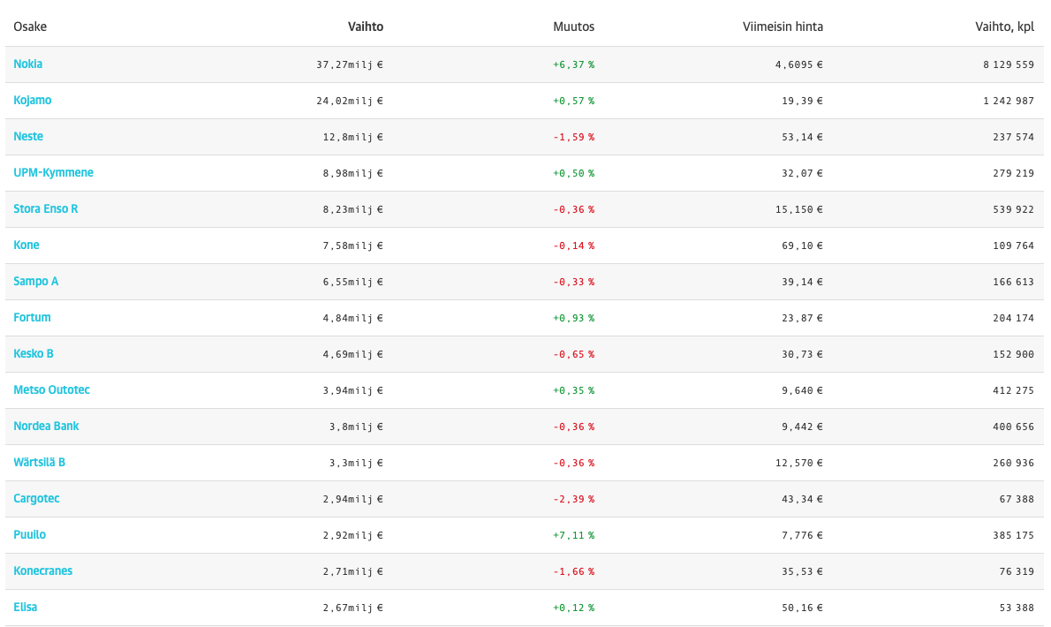Open the Nordea Bank stock page
The image size is (1051, 627).
47,427
